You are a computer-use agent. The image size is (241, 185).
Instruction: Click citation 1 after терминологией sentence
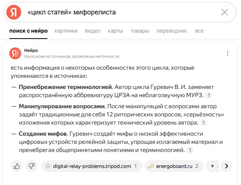coord(190,150)
